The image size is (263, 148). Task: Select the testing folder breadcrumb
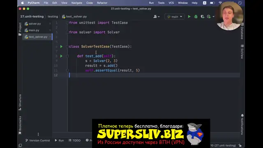click(x=53, y=16)
